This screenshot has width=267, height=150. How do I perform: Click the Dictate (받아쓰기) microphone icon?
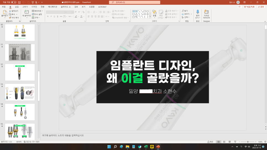pyautogui.click(x=198, y=12)
